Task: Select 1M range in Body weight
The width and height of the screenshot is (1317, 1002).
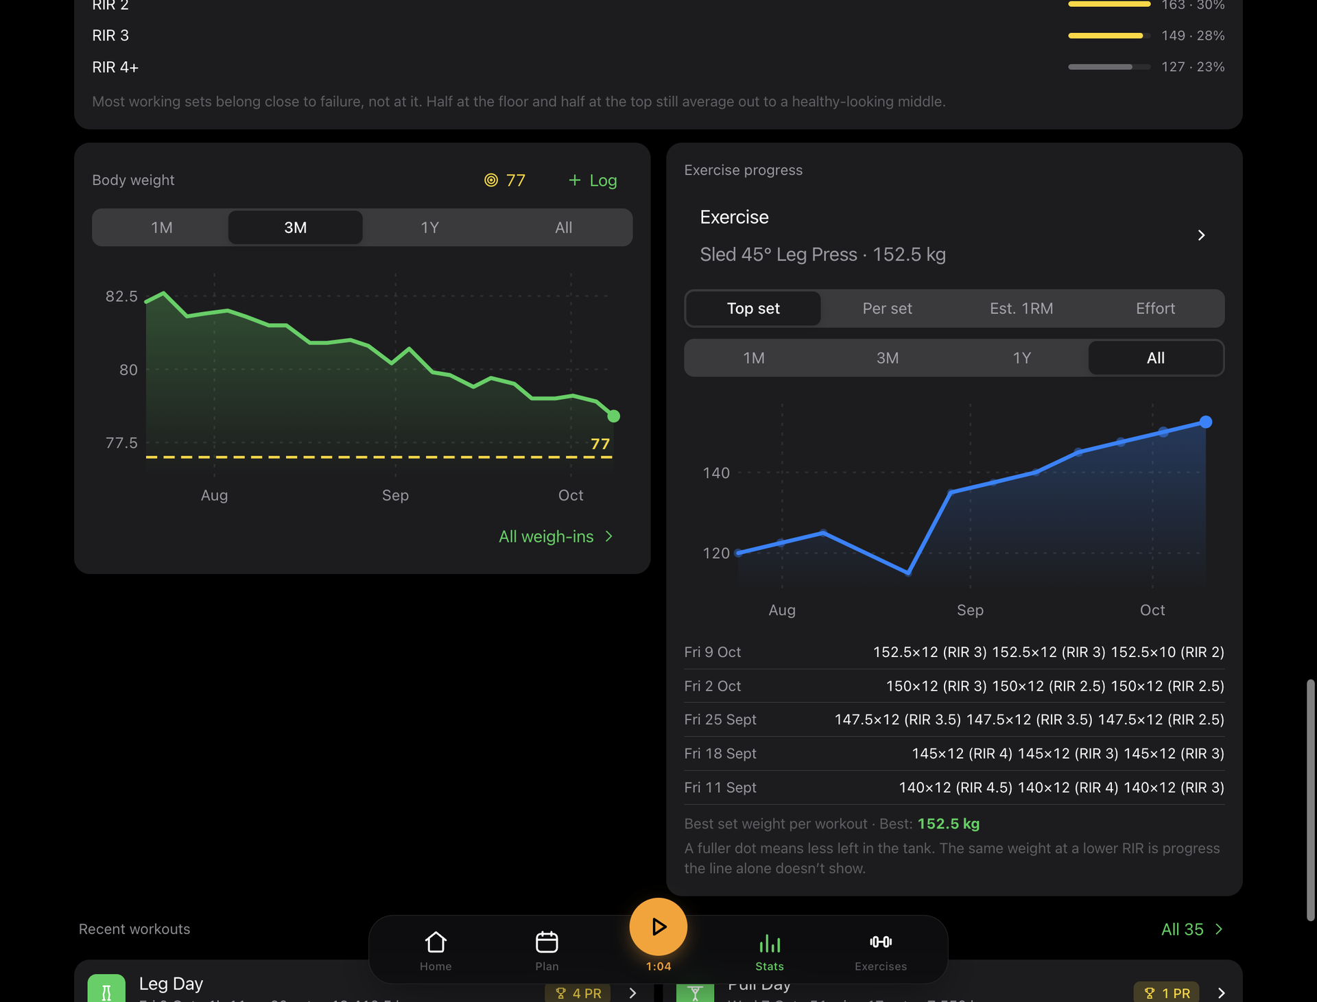Action: [161, 228]
